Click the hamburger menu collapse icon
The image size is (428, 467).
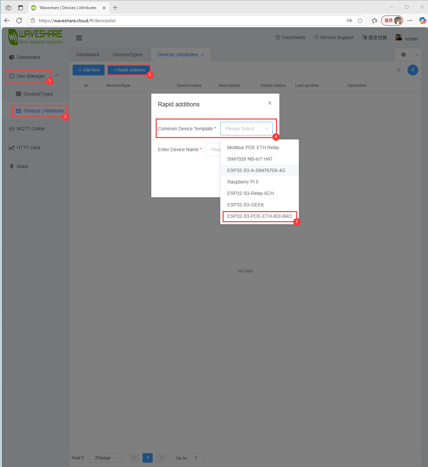(x=79, y=38)
